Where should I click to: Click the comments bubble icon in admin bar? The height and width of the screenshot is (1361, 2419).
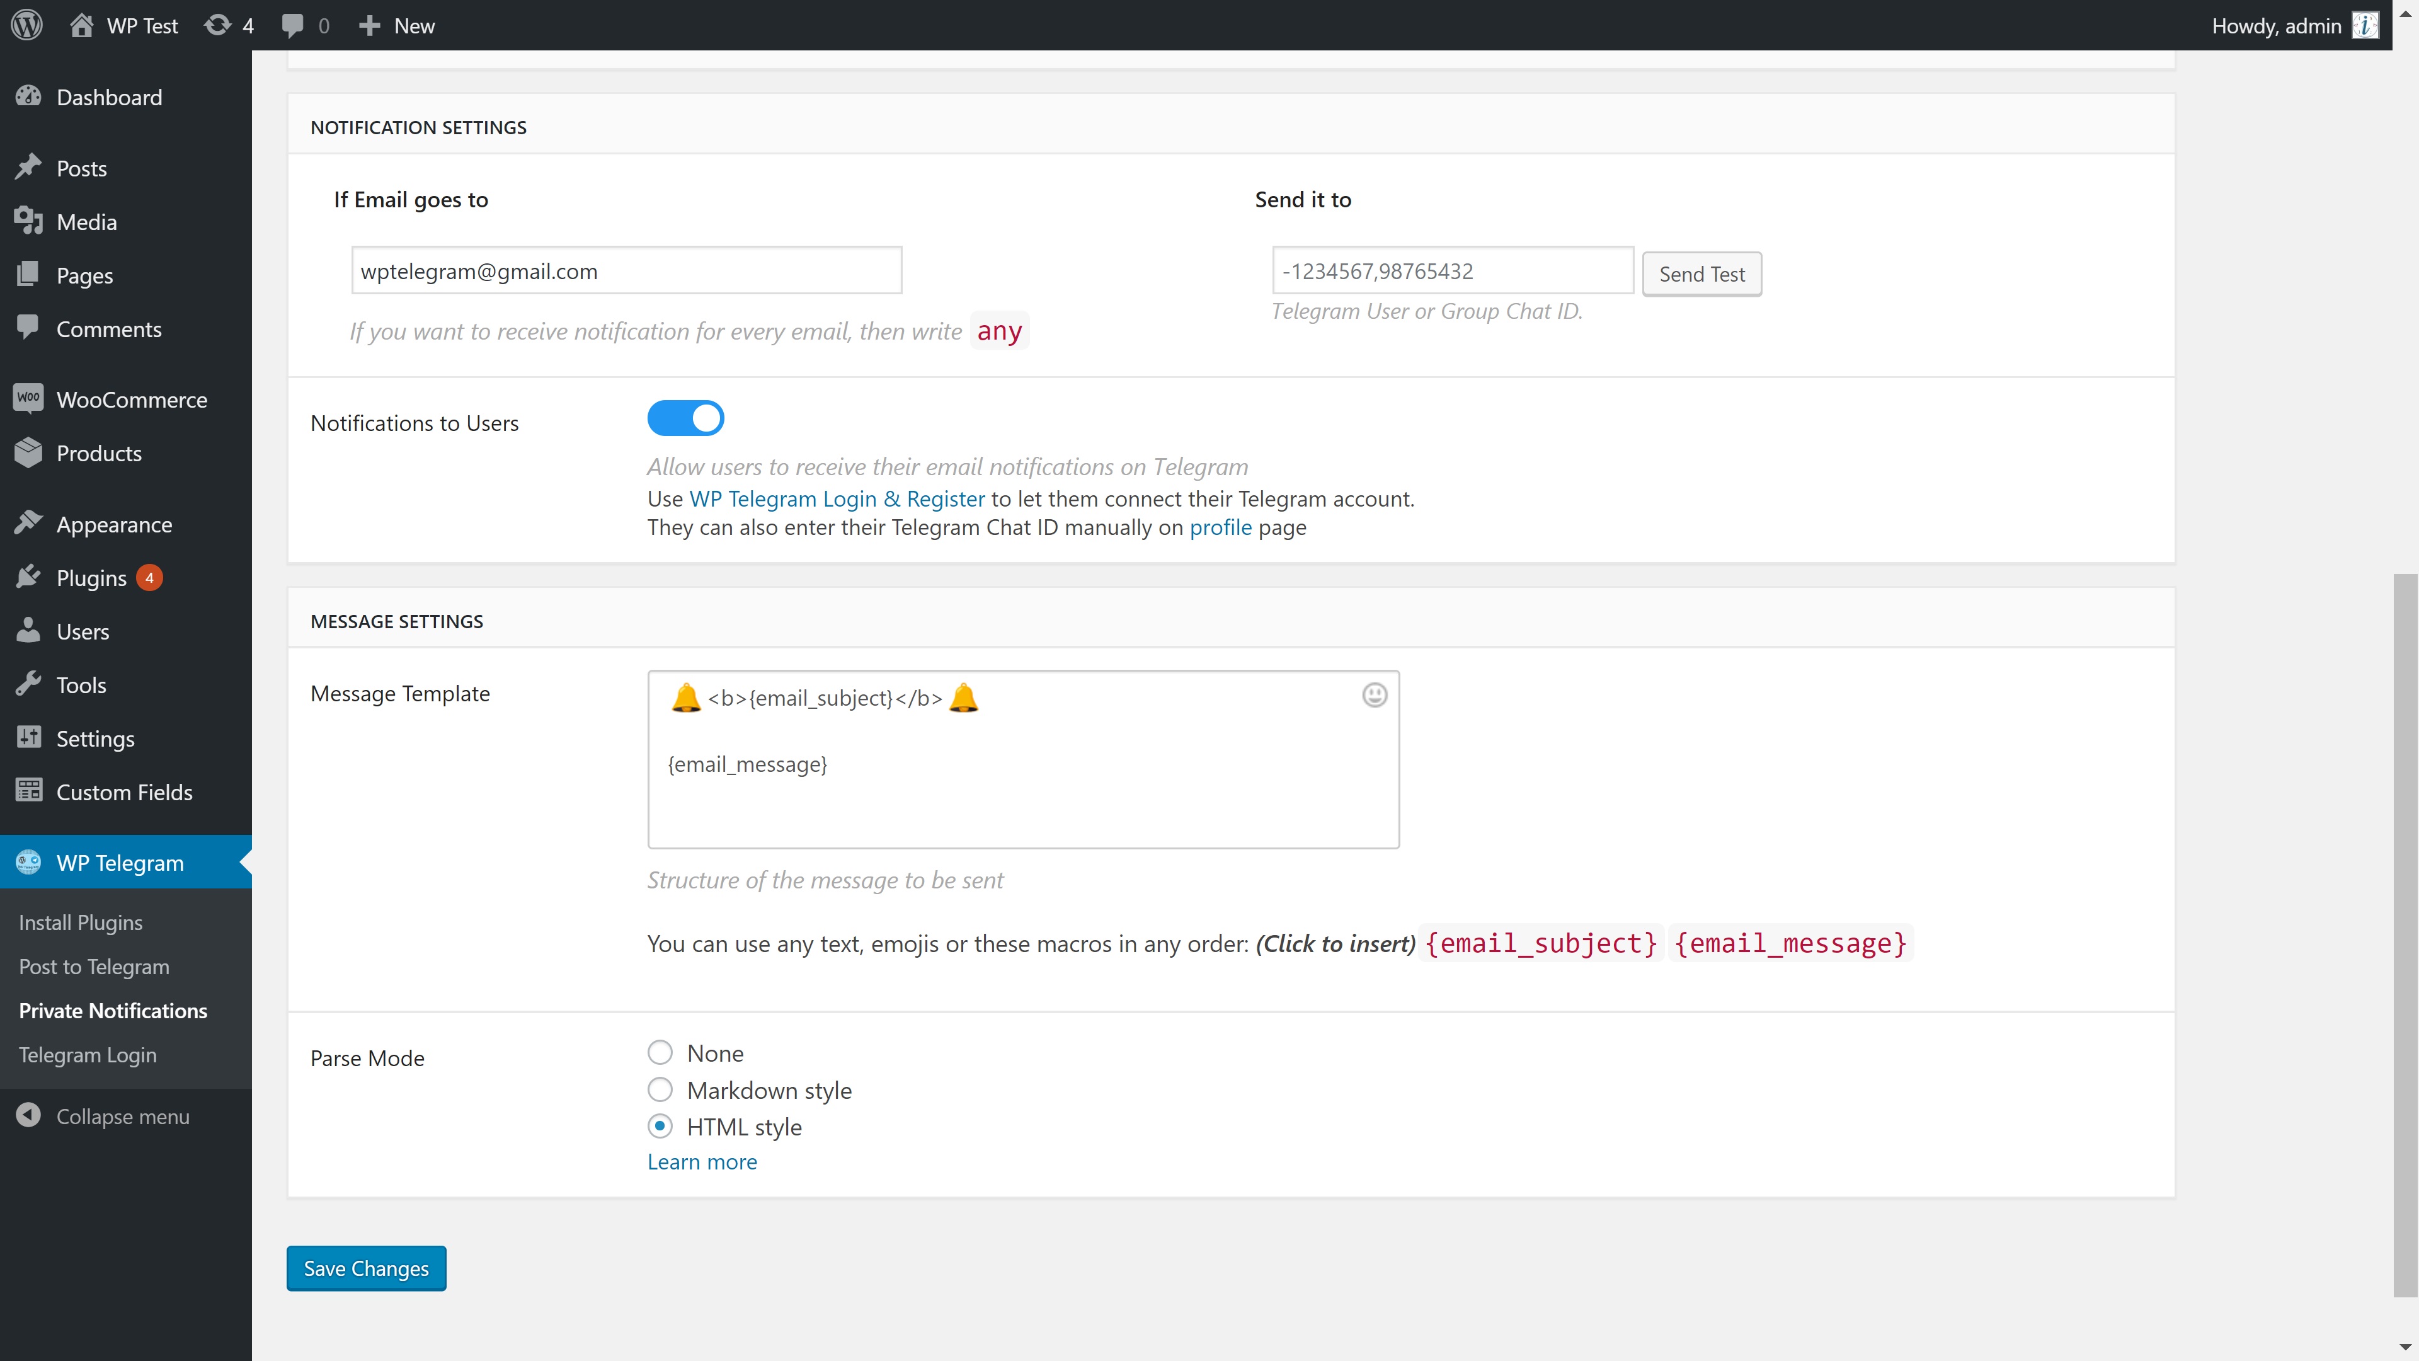(x=293, y=25)
